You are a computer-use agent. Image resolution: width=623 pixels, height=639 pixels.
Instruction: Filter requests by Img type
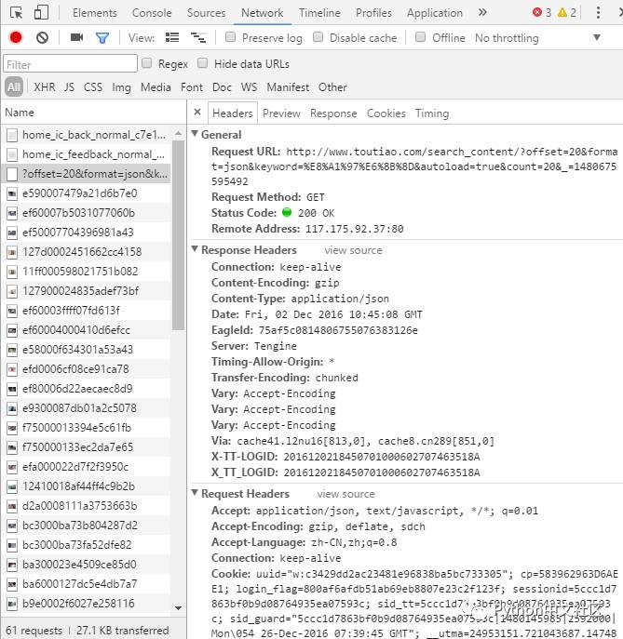tap(121, 87)
